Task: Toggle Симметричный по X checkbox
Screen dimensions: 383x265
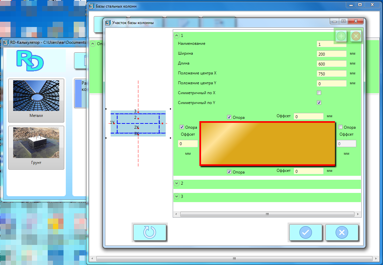Action: [319, 93]
